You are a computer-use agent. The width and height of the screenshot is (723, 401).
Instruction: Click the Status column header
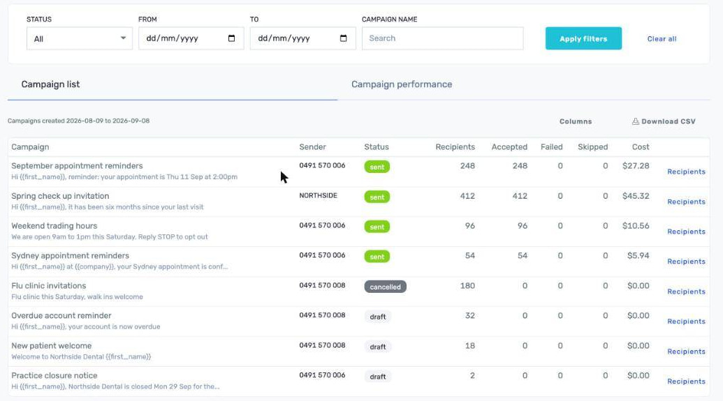click(x=377, y=147)
